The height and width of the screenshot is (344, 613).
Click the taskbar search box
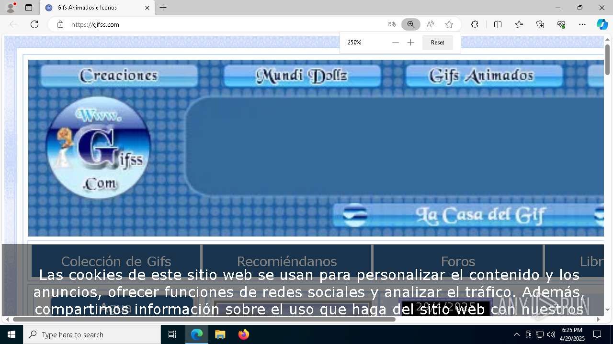92,334
